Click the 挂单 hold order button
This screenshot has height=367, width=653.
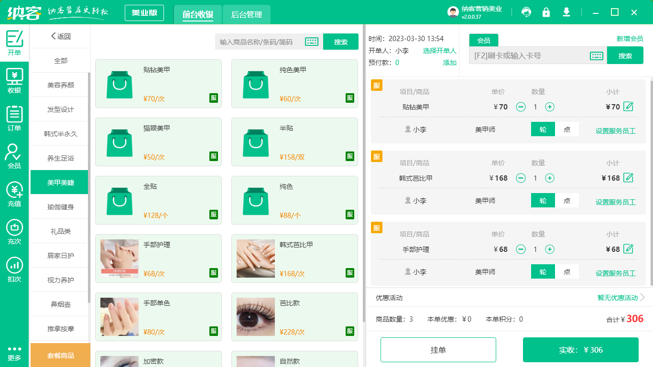point(438,349)
